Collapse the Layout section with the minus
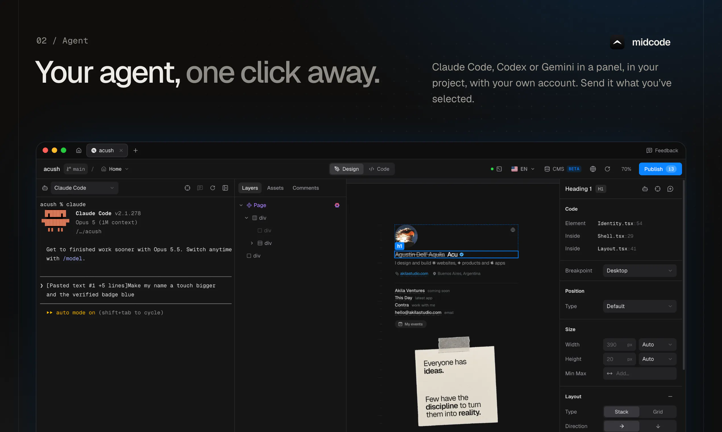The width and height of the screenshot is (722, 432). click(x=670, y=396)
